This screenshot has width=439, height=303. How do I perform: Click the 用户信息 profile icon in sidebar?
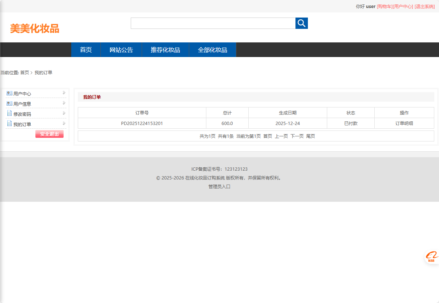(x=10, y=103)
